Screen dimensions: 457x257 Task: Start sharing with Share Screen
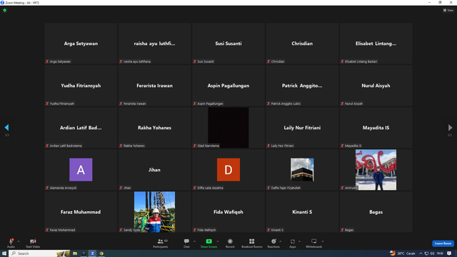pos(209,243)
